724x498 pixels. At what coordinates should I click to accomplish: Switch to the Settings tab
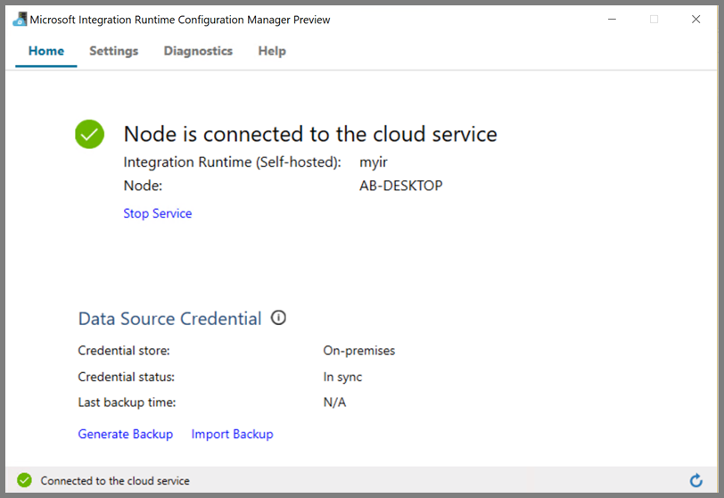pyautogui.click(x=114, y=51)
